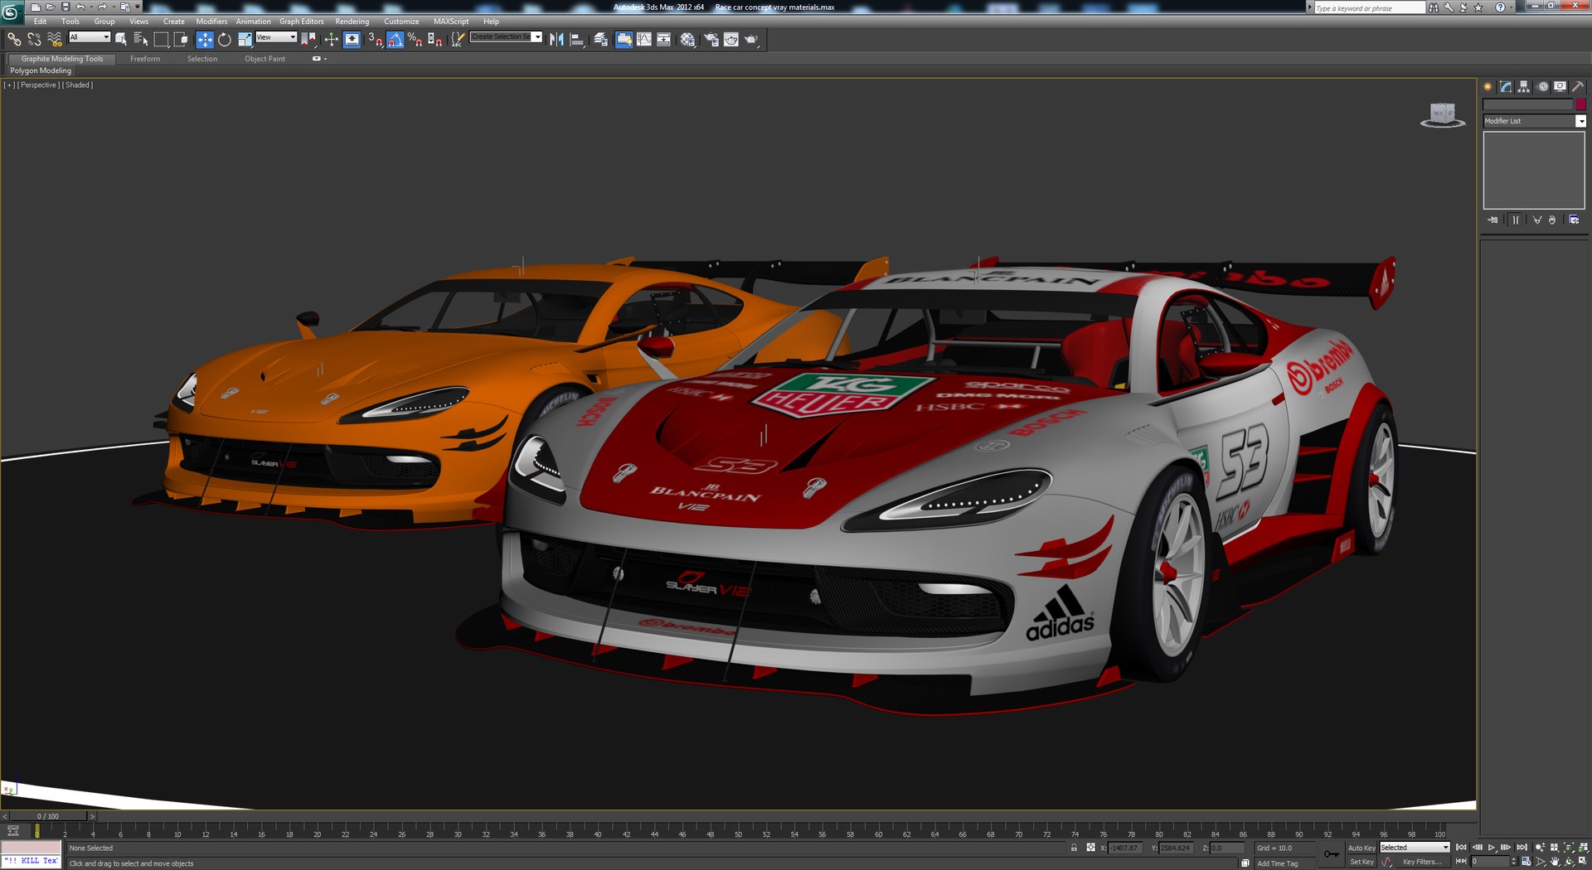Screen dimensions: 1592x870
Task: Expand the Modifier List dropdown
Action: [x=1580, y=121]
